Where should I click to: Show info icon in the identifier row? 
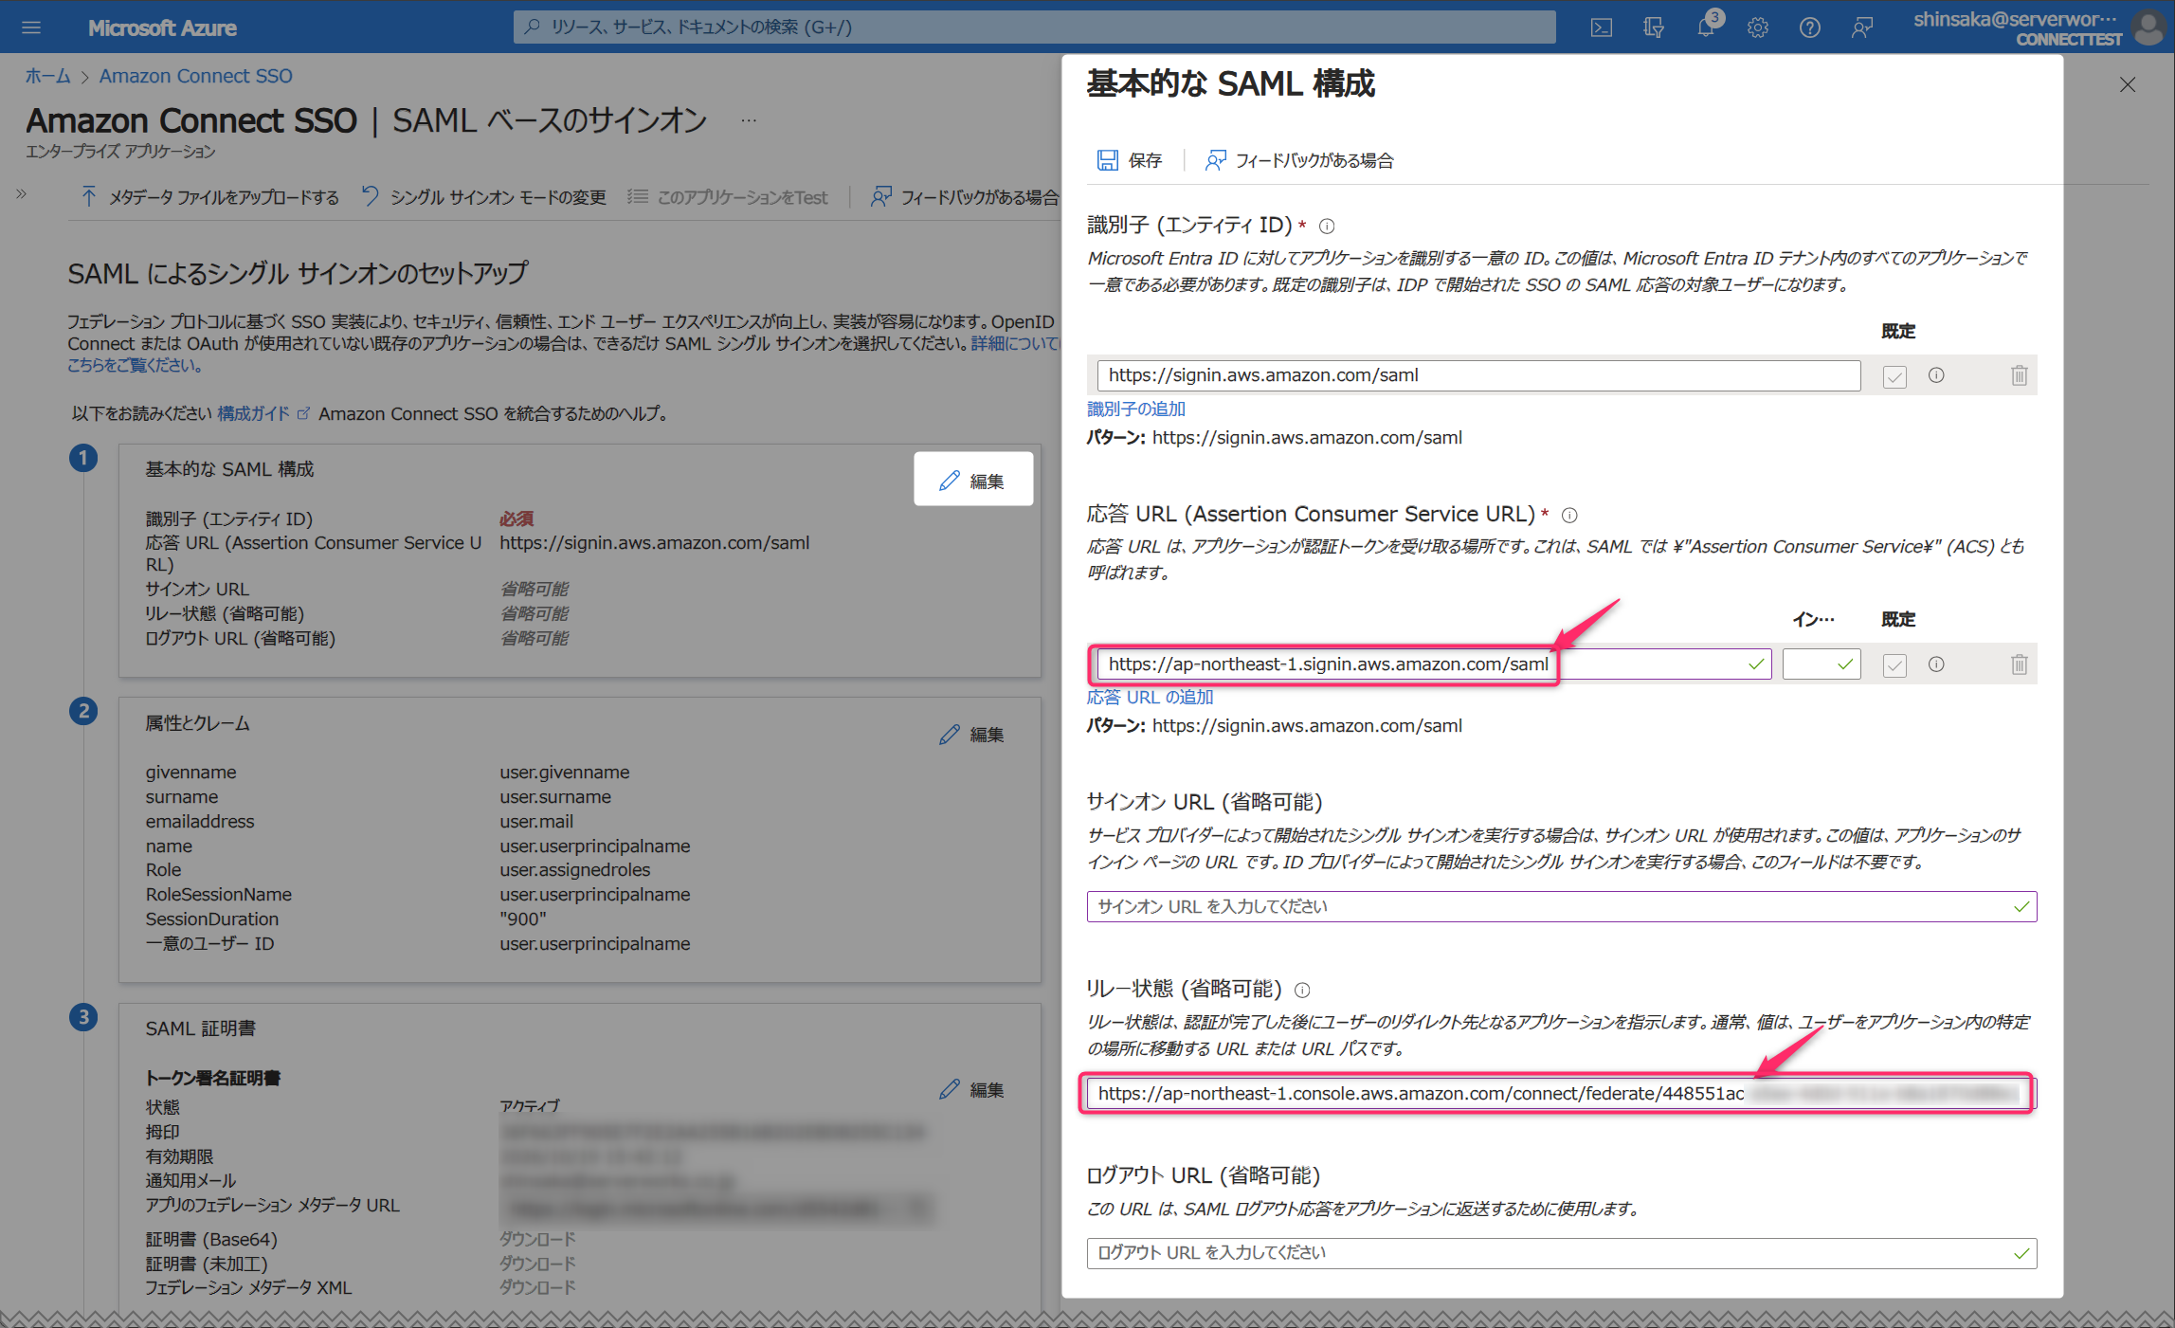[x=1936, y=375]
